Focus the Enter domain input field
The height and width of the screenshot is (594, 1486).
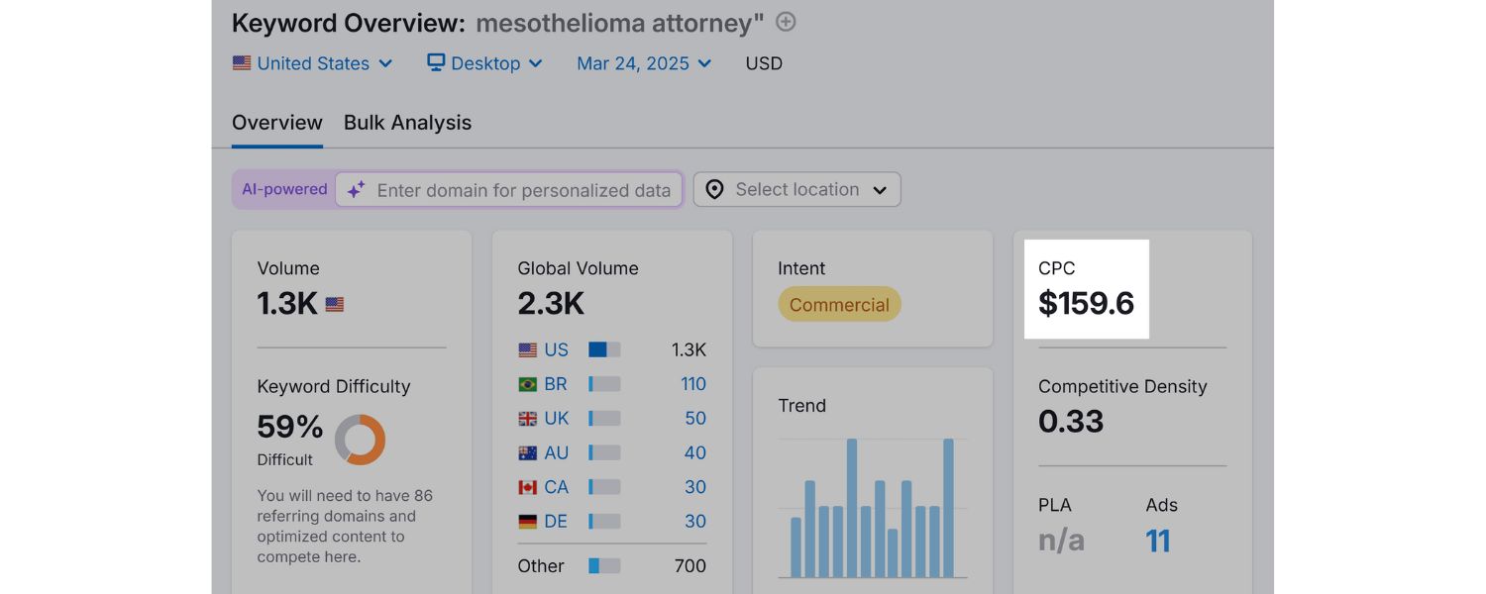click(523, 190)
